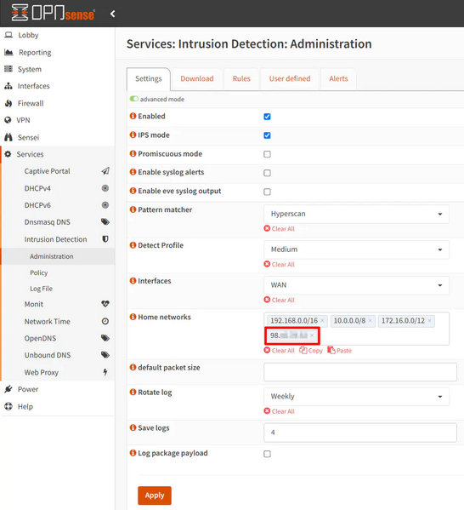Check Enable syslog alerts
The width and height of the screenshot is (464, 510).
[x=267, y=173]
